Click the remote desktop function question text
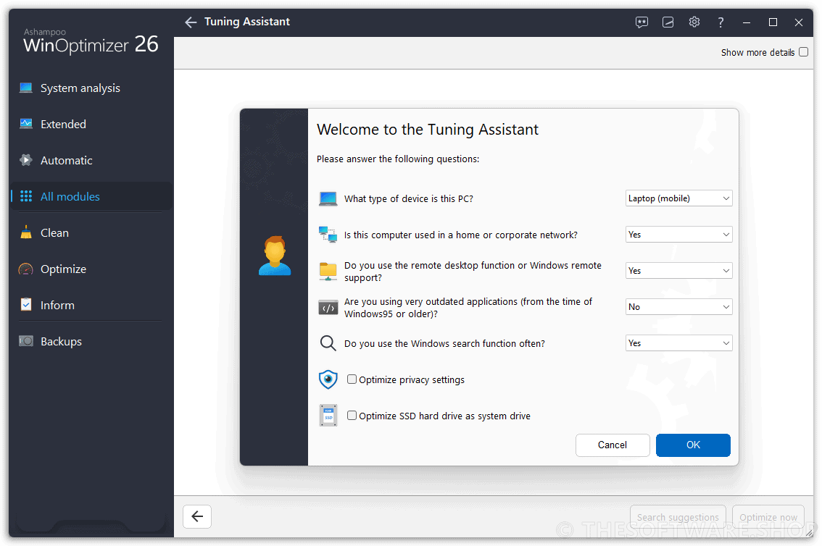This screenshot has height=546, width=822. [x=473, y=271]
